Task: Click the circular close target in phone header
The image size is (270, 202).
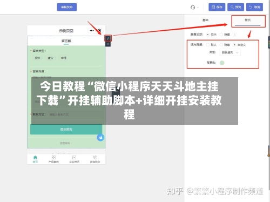Action: pyautogui.click(x=99, y=31)
